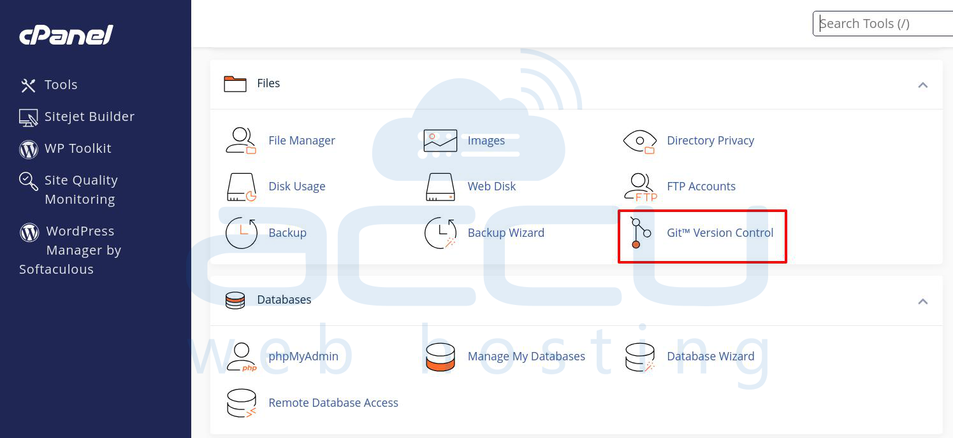Click the WordPress Manager by Softaculous icon
The width and height of the screenshot is (953, 438).
pos(29,232)
